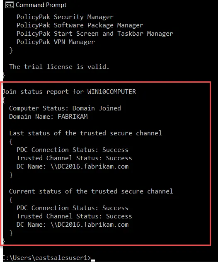Click the second DC Name \\DC2016.fabrikam.com line
The height and width of the screenshot is (262, 218).
click(x=73, y=224)
